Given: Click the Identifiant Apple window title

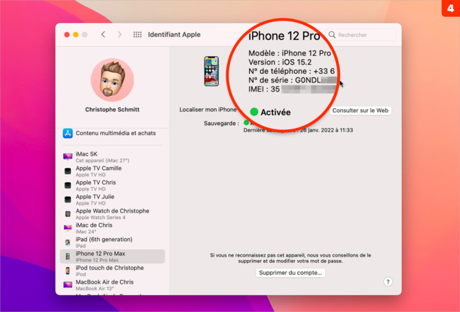Looking at the screenshot, I should click(x=174, y=35).
